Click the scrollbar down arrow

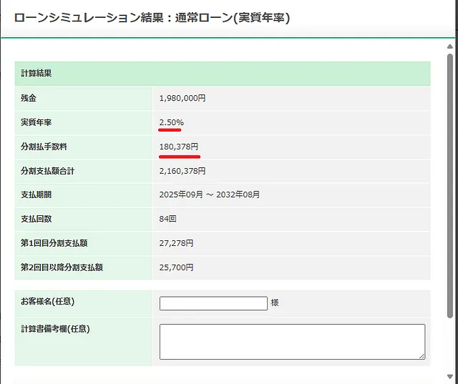tap(450, 377)
